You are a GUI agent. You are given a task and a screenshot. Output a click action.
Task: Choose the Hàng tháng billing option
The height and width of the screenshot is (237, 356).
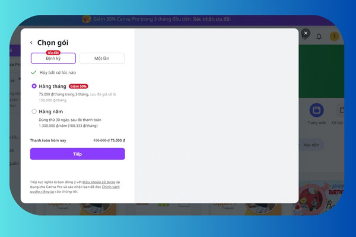[34, 86]
